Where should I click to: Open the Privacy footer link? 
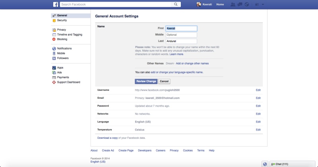pos(174,150)
